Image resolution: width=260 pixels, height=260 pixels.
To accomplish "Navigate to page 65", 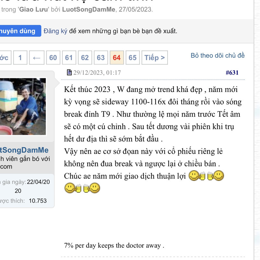I will coord(133,58).
